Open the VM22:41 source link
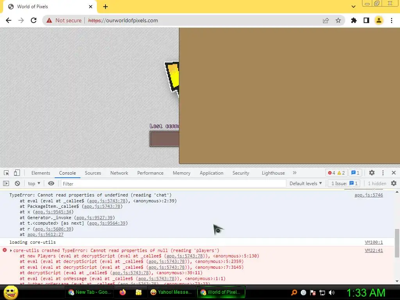Image resolution: width=400 pixels, height=300 pixels. pyautogui.click(x=374, y=250)
